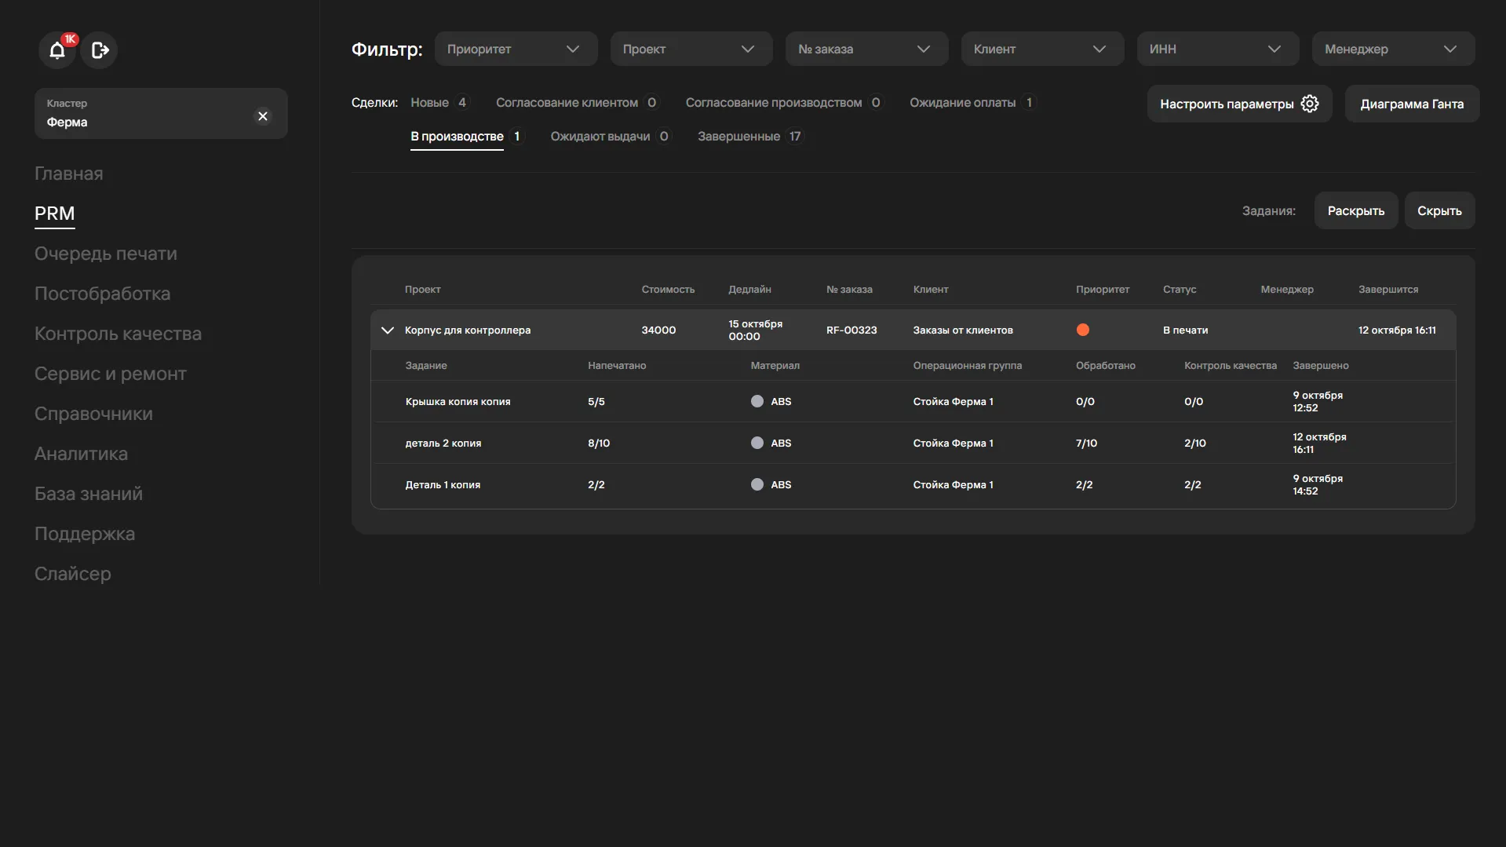Switch to the Завершенные deals tab

(738, 137)
